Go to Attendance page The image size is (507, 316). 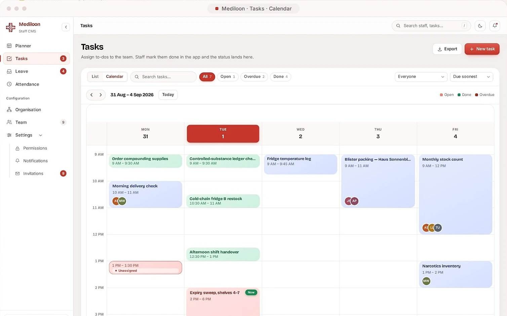click(x=36, y=84)
